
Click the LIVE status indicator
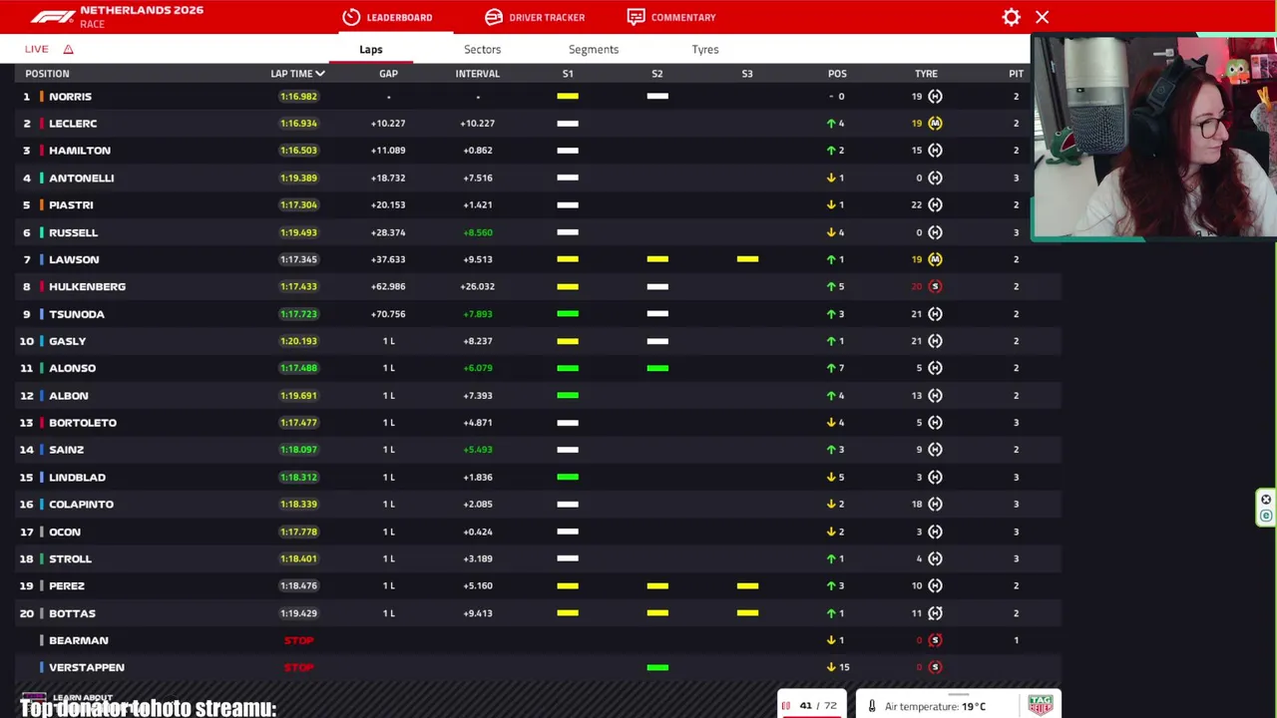(37, 49)
